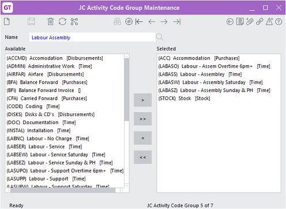
Task: Maximize the JC Activity Code Group window
Action: [x=265, y=8]
